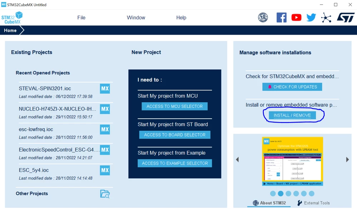Click ACCESS TO MCU SELECTOR button
This screenshot has height=209, width=357.
(x=175, y=106)
